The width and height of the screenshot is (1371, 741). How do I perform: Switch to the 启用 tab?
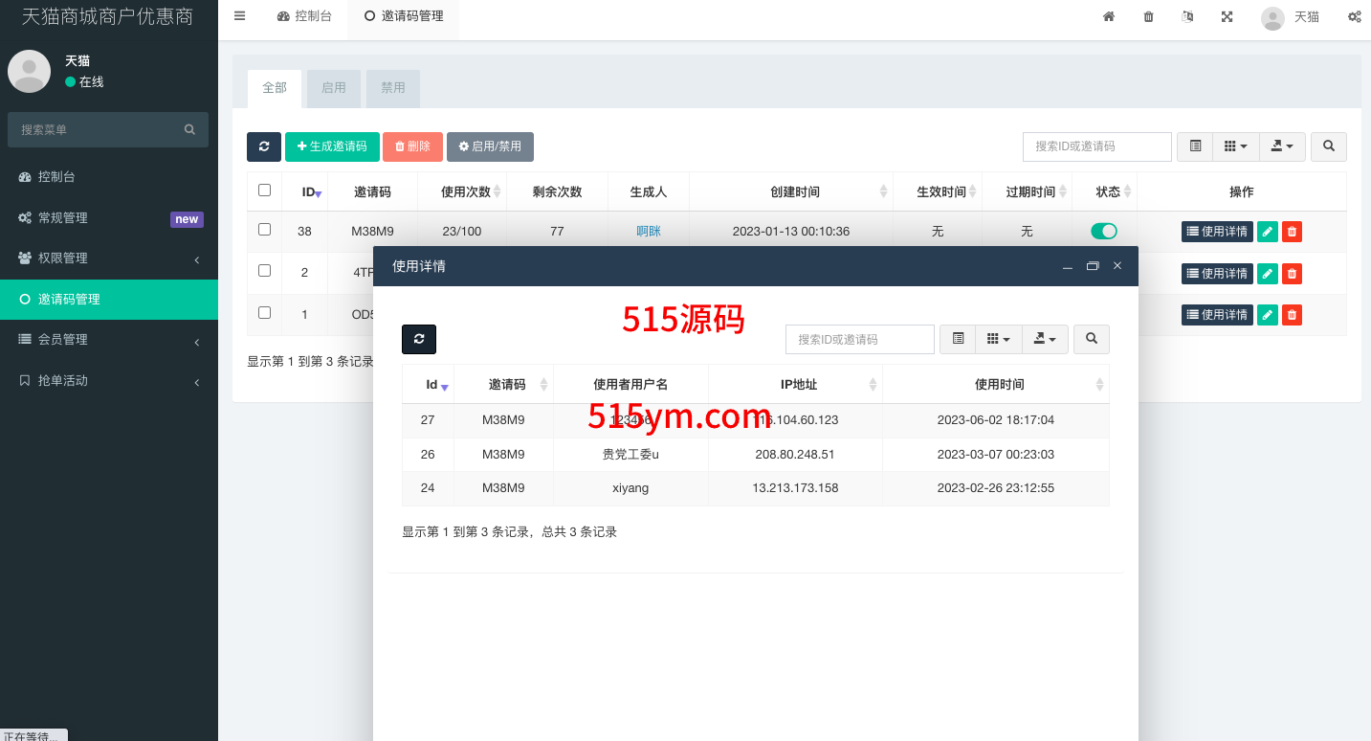pos(333,88)
